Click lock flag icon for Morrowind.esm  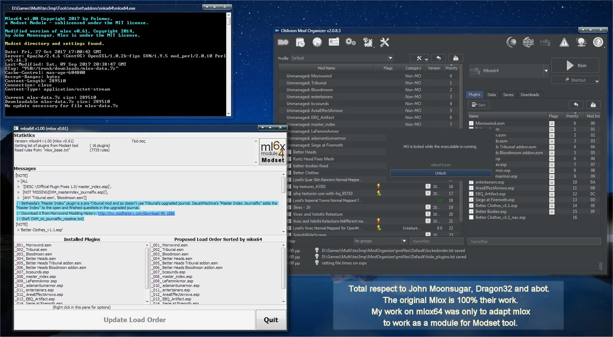(552, 123)
